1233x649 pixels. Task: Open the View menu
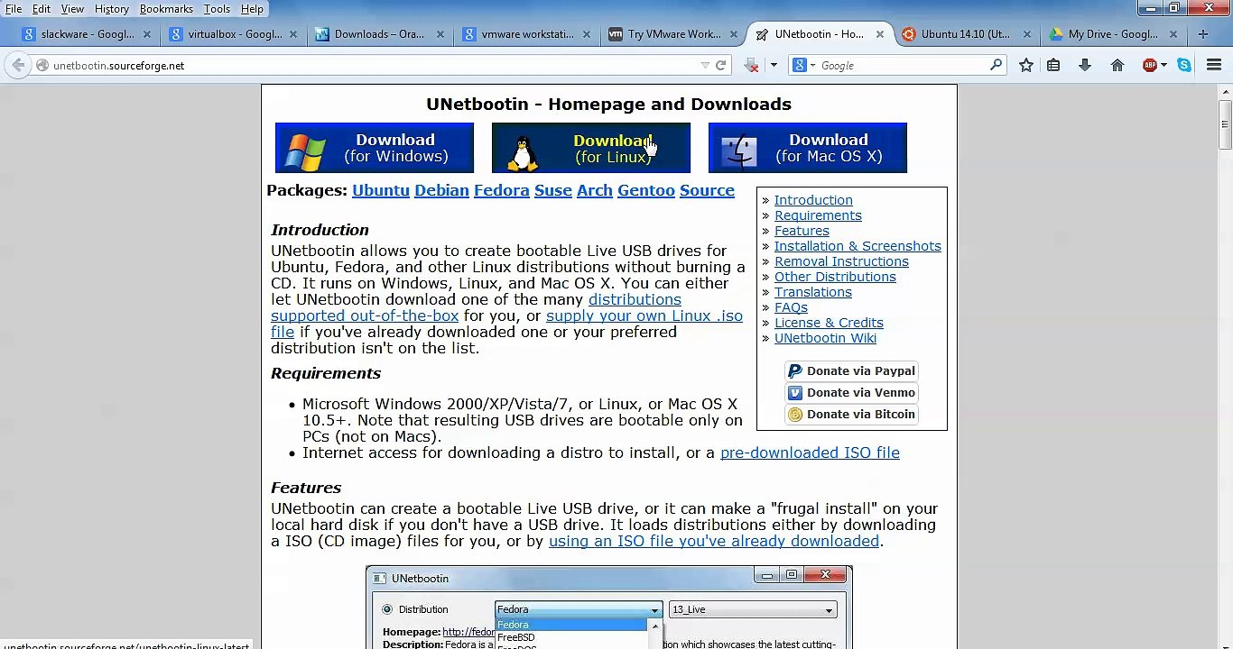pos(72,9)
